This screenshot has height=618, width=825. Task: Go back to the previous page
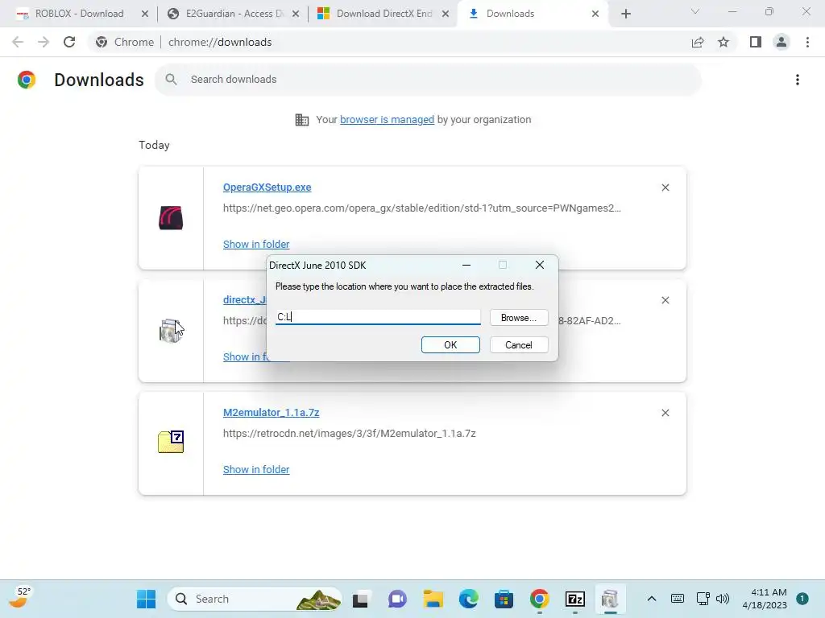pos(18,42)
